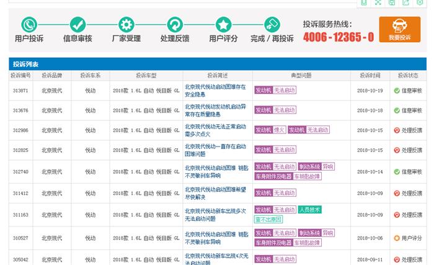Image resolution: width=434 pixels, height=265 pixels.
Task: Click orange 用户评分 status icon for complaint 310527
Action: click(x=397, y=238)
